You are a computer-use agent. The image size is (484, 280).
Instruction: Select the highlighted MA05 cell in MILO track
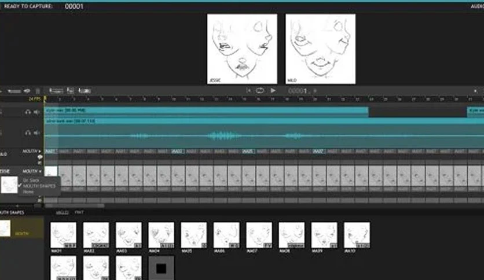tap(248, 152)
